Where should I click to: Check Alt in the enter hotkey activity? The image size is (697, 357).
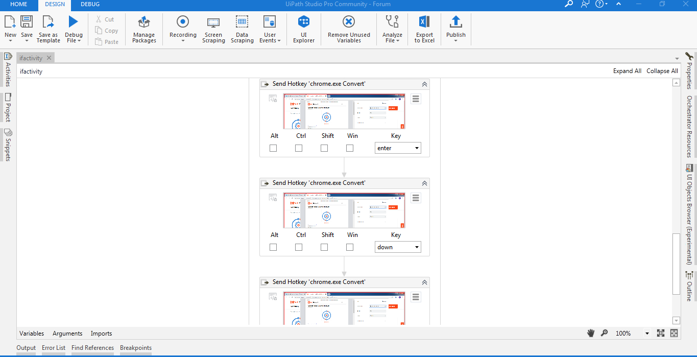[273, 148]
